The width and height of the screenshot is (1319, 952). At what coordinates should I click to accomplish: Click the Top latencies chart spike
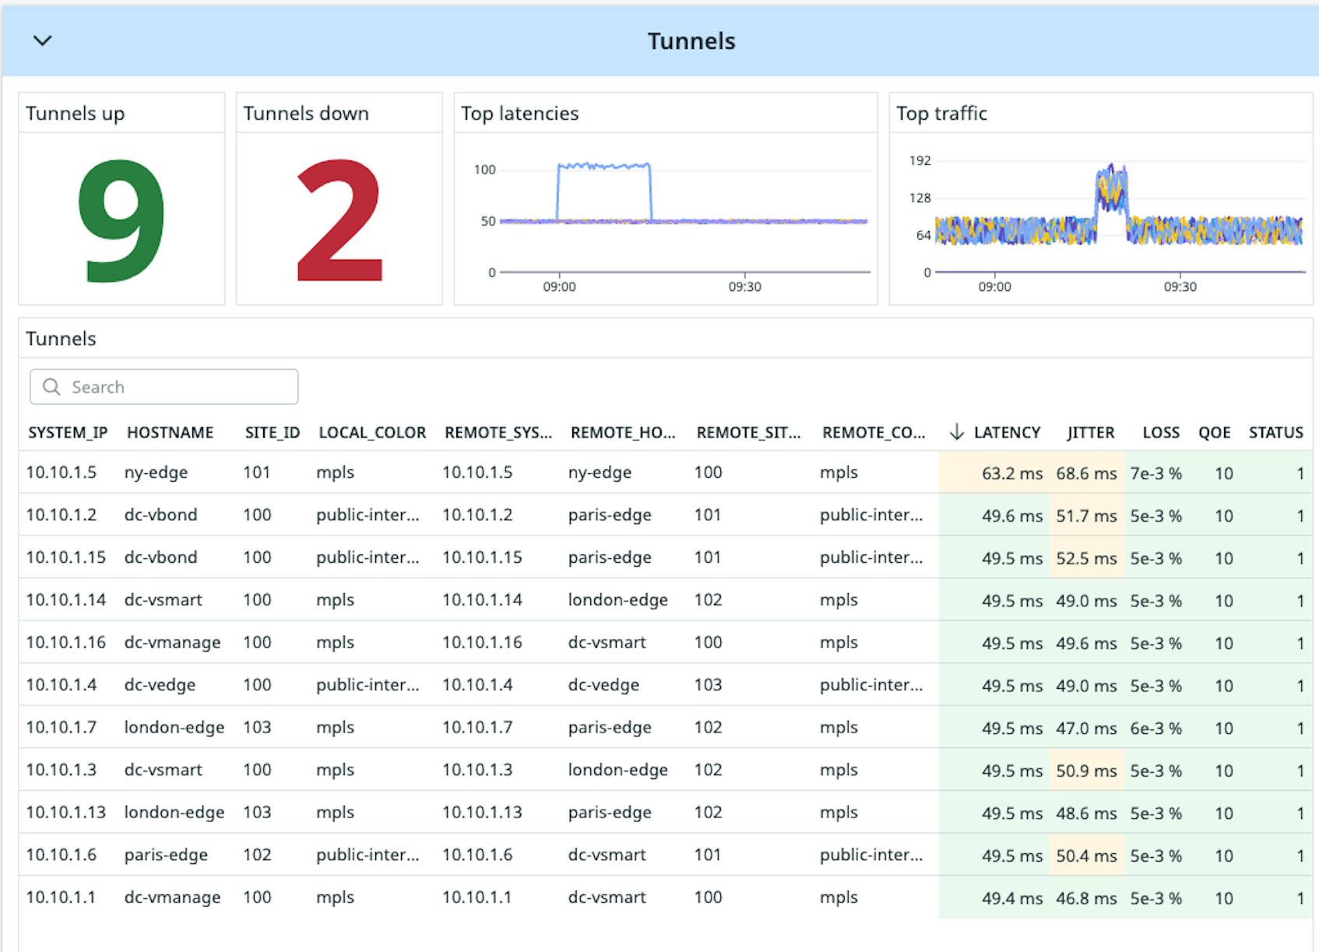[x=603, y=165]
